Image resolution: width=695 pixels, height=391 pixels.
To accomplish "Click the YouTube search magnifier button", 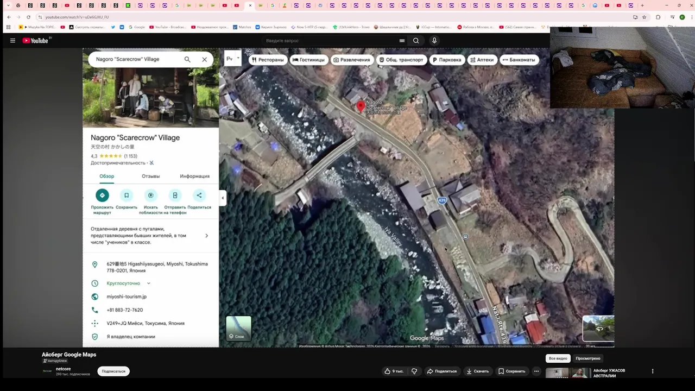I will coord(416,41).
